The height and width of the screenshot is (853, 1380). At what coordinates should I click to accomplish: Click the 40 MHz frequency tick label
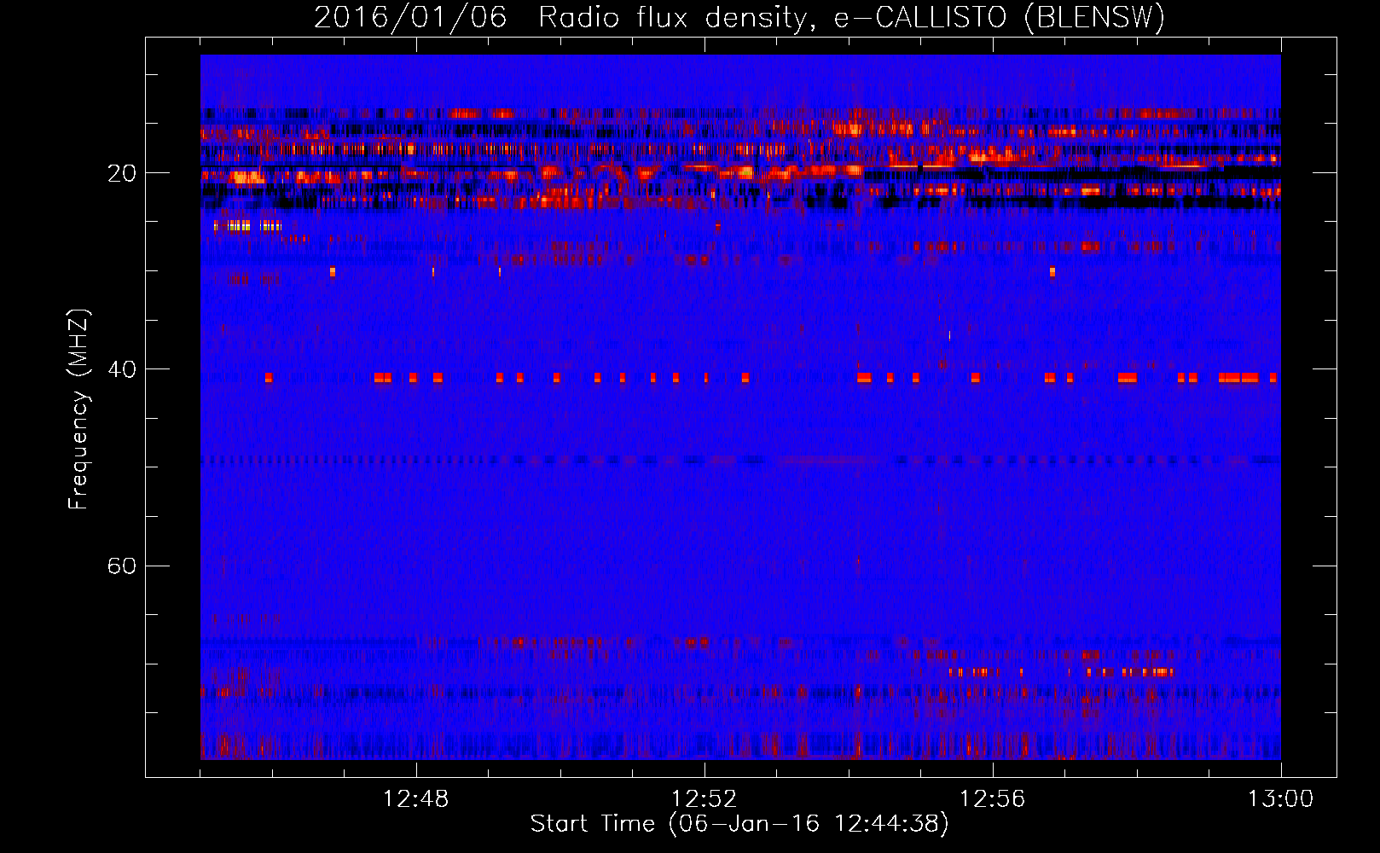coord(121,369)
